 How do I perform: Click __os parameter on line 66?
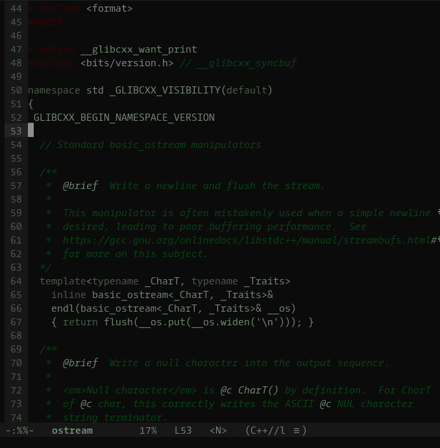tap(279, 308)
